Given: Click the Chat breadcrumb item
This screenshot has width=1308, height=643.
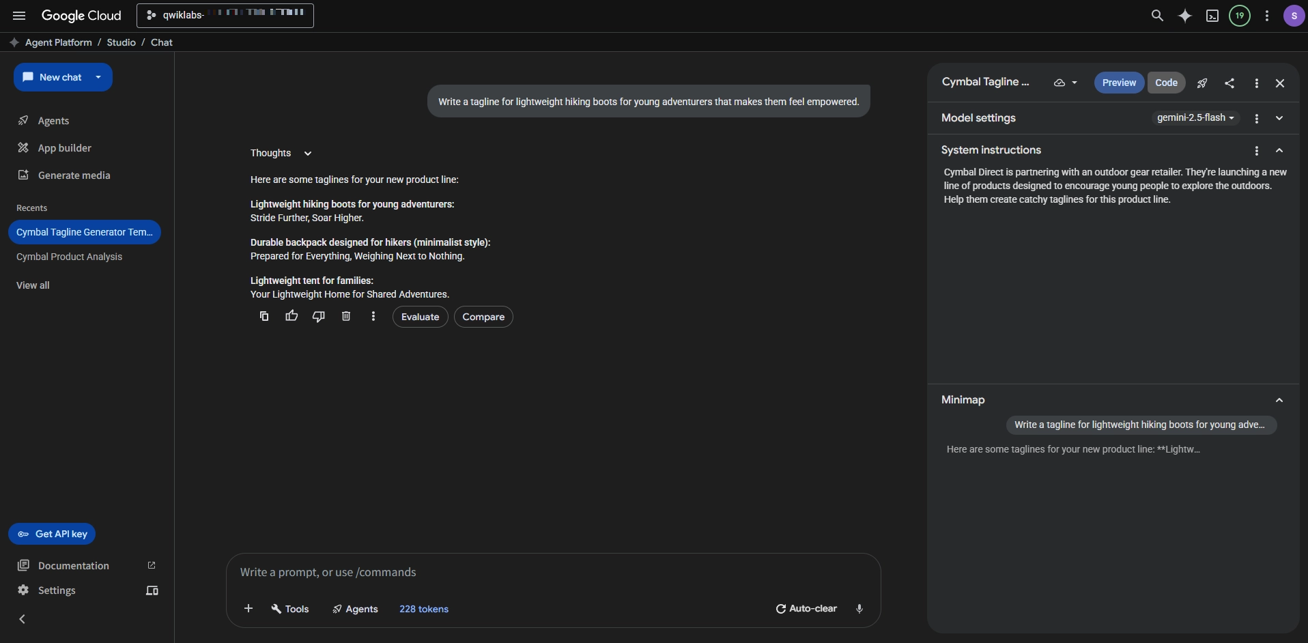Looking at the screenshot, I should [x=162, y=42].
